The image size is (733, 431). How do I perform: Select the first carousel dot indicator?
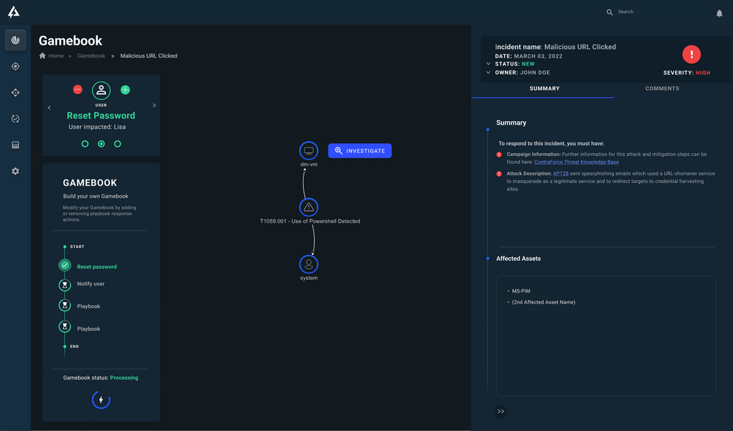(x=85, y=144)
